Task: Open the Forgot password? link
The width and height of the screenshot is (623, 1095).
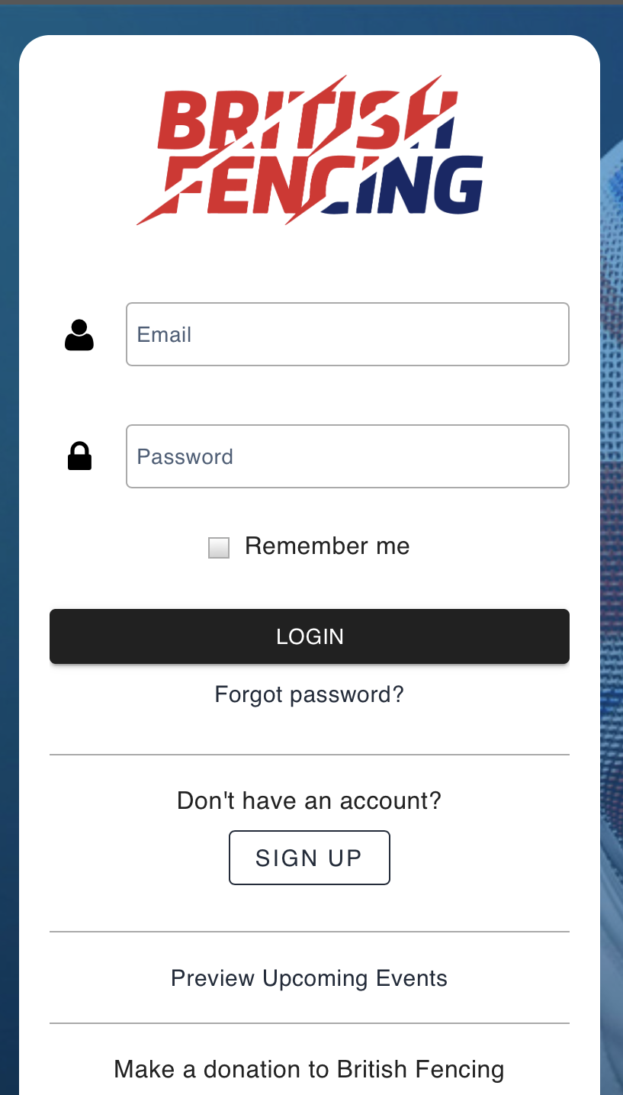Action: (x=310, y=694)
